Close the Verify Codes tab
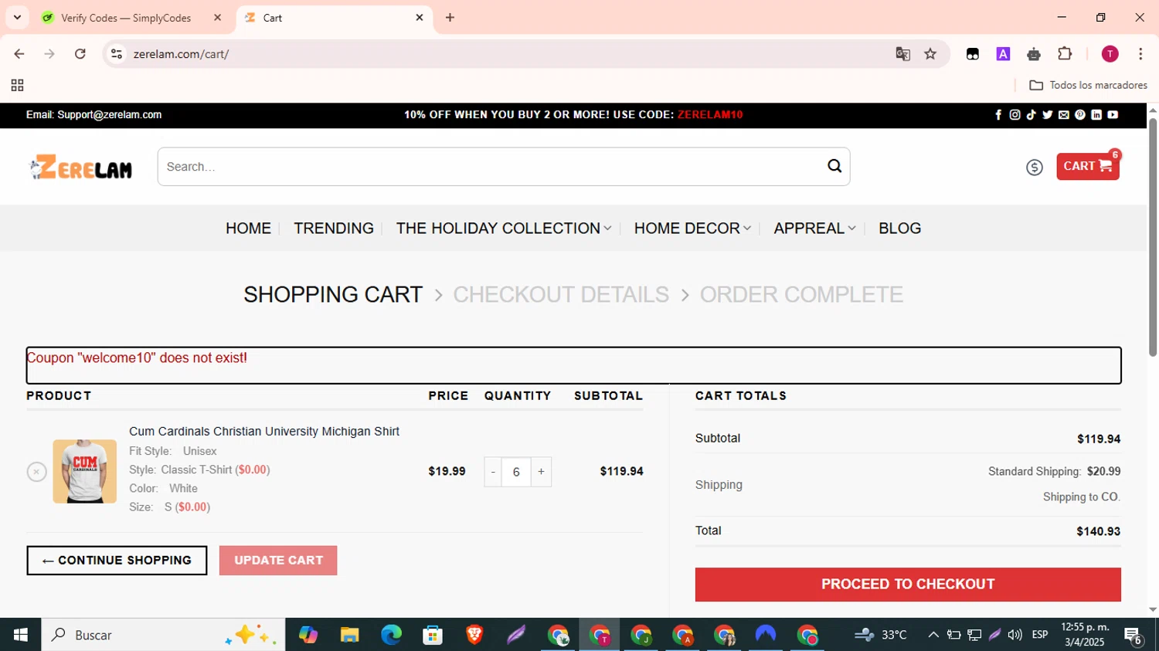Image resolution: width=1159 pixels, height=651 pixels. click(217, 18)
